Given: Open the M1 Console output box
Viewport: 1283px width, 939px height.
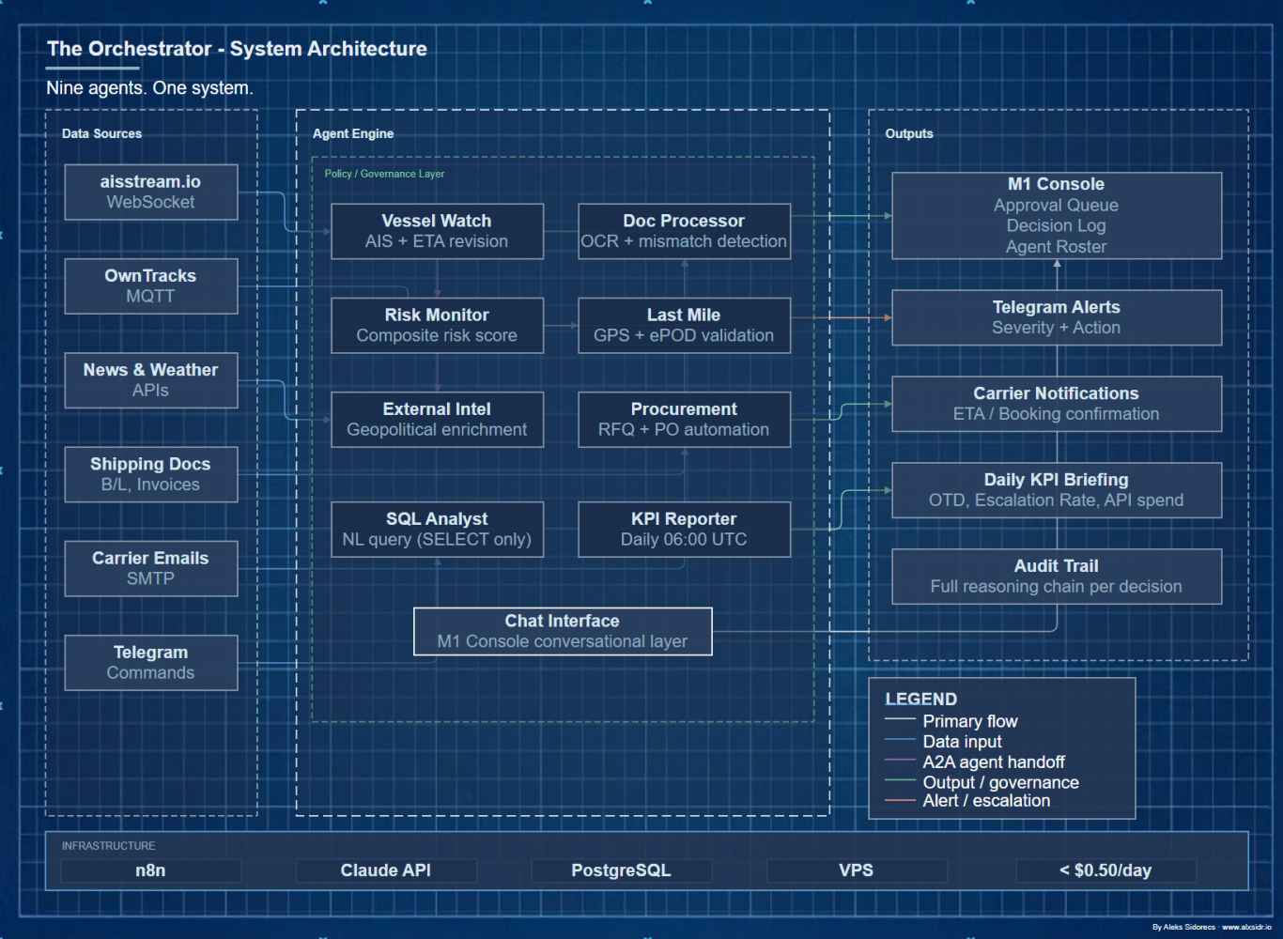Looking at the screenshot, I should click(x=1056, y=215).
